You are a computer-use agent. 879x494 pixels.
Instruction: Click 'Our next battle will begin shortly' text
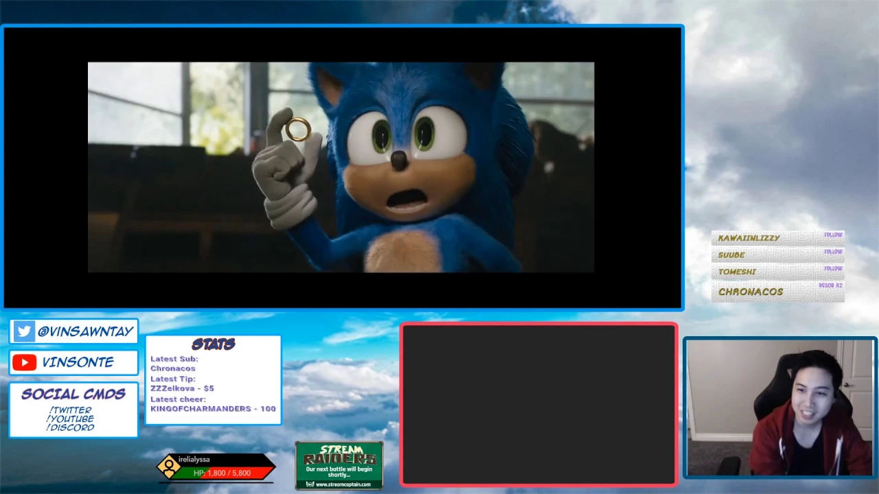339,472
